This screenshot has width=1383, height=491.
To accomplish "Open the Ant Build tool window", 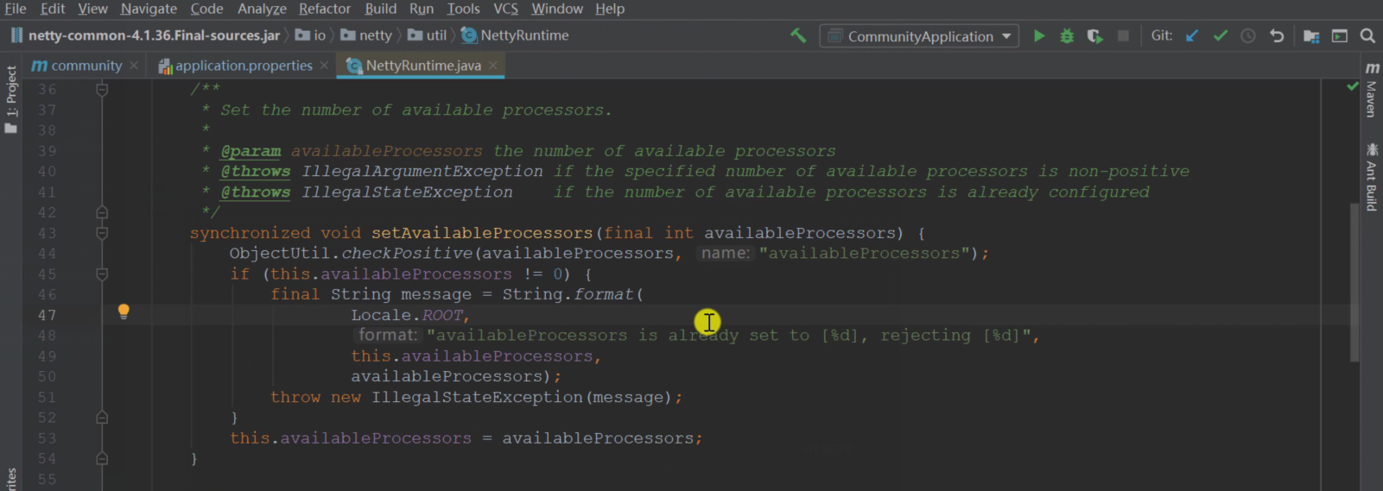I will [1372, 178].
